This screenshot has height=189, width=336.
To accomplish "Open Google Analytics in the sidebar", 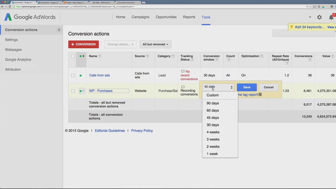I will [x=18, y=60].
